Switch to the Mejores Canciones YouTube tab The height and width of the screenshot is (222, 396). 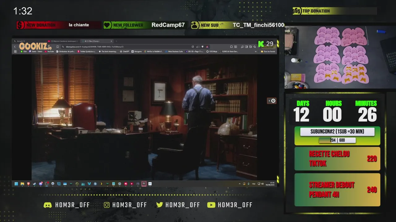[x=63, y=41]
